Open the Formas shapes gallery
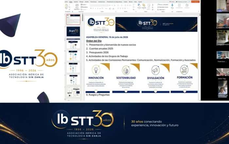Viewport: 229px width, 144px height. coord(139,6)
